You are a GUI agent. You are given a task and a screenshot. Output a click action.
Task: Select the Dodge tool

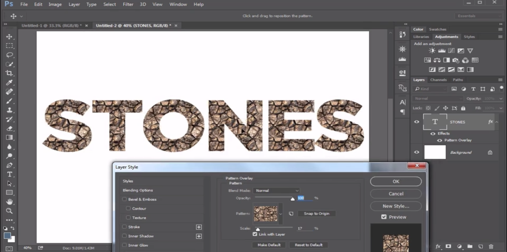click(9, 156)
